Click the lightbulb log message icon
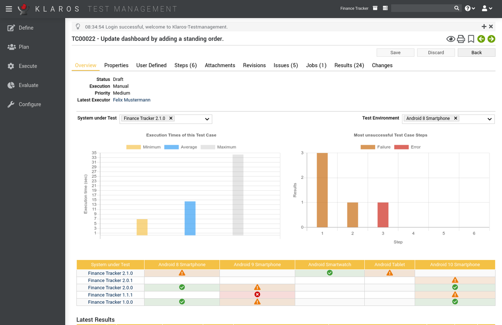 coord(78,26)
